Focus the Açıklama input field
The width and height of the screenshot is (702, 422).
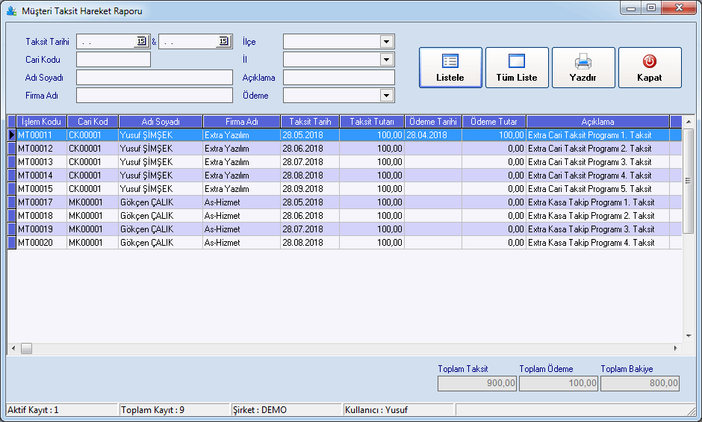point(339,78)
